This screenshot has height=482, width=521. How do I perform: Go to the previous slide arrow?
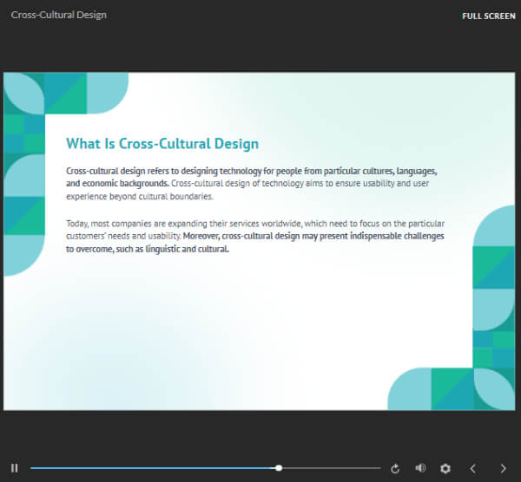pos(473,468)
